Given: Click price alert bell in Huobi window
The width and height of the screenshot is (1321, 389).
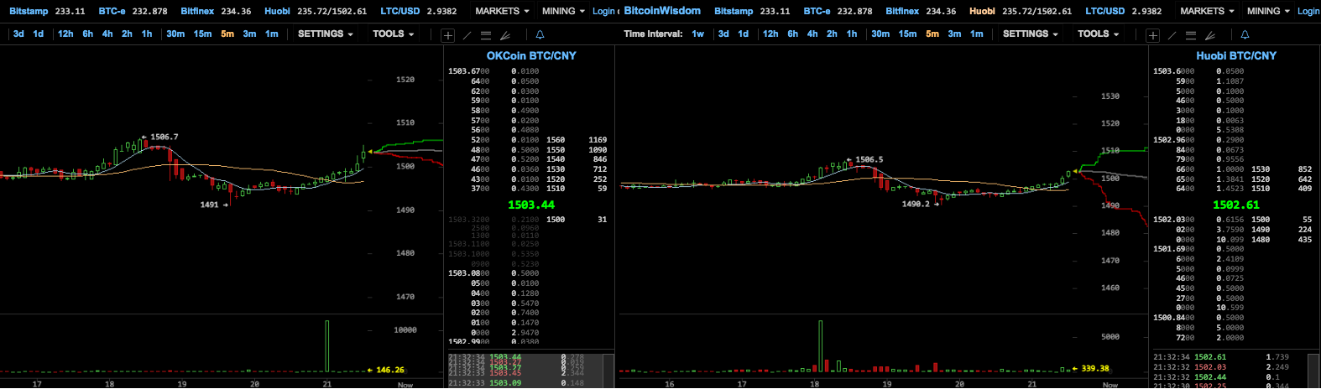Looking at the screenshot, I should [1245, 35].
